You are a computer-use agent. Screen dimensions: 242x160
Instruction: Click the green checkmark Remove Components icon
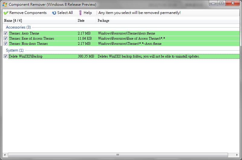6,13
